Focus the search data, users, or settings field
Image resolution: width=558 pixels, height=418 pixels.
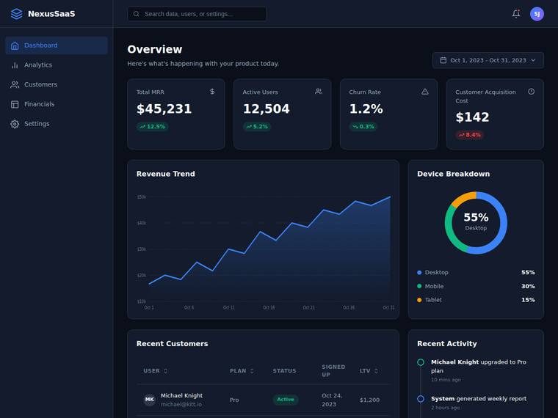point(197,14)
